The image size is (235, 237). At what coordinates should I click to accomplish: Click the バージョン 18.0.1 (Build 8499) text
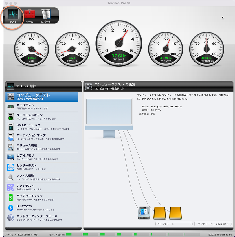(x=22, y=234)
